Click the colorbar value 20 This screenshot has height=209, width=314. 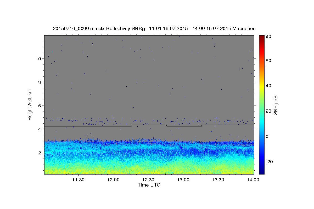(x=269, y=111)
